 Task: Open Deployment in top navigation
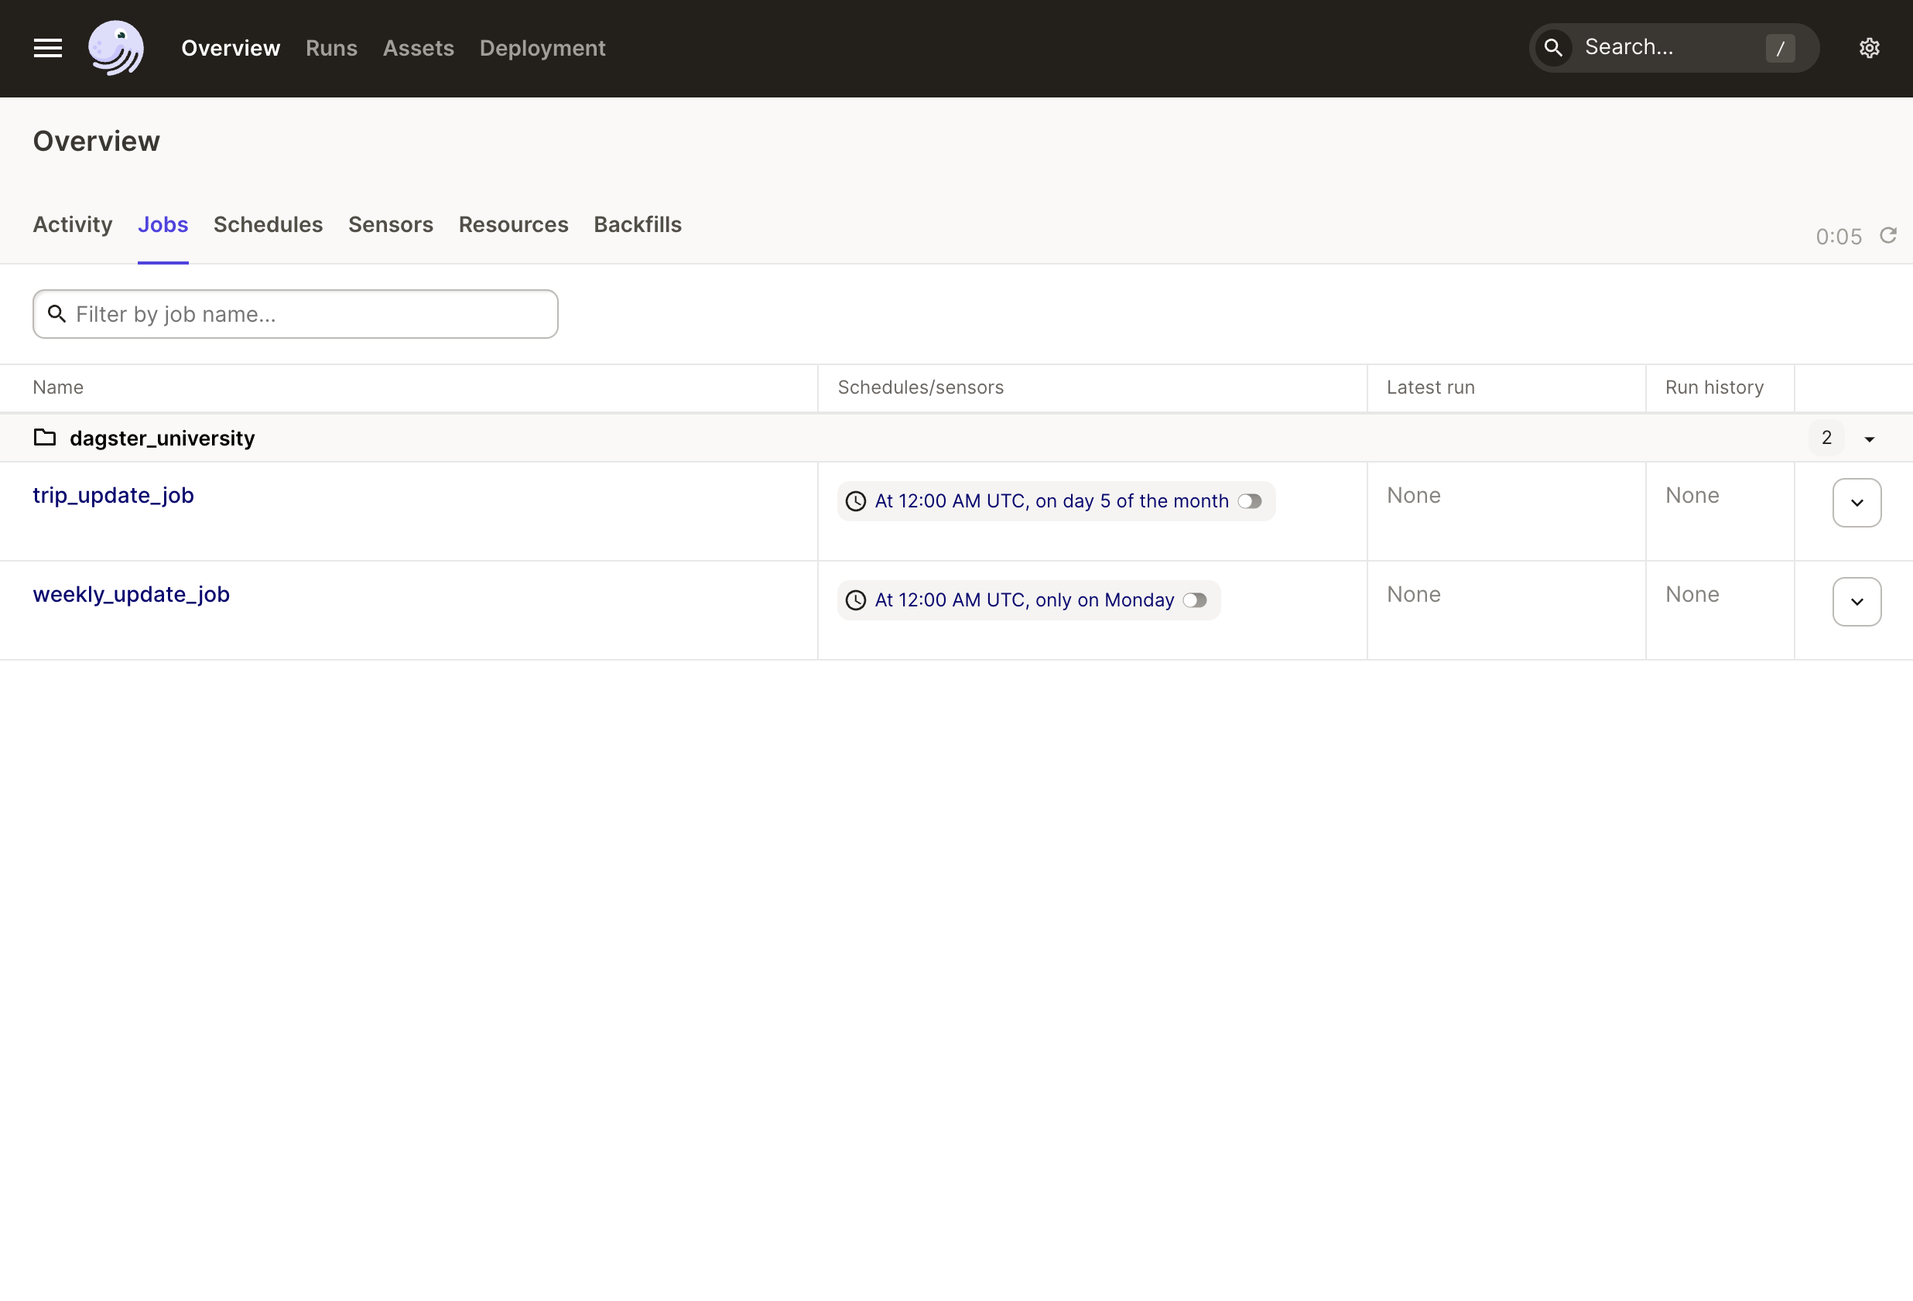tap(542, 48)
